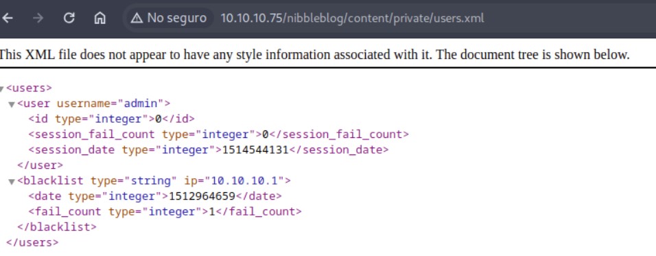Viewport: 656px width, 256px height.
Task: Collapse the root users node
Action: [1, 89]
